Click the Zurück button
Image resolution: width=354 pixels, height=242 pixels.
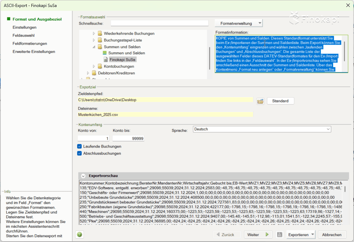tap(227, 235)
